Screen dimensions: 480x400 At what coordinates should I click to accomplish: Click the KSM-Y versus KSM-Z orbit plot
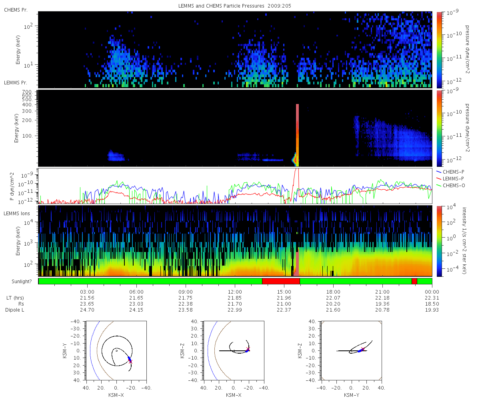tap(351, 350)
